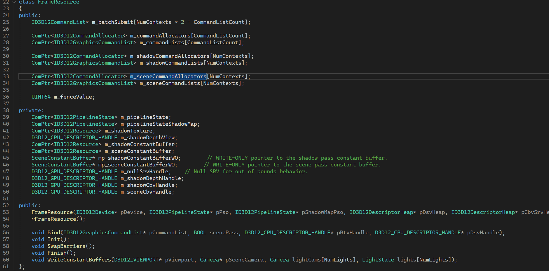549x271 pixels.
Task: Select the m_shadowTexture member
Action: click(129, 131)
